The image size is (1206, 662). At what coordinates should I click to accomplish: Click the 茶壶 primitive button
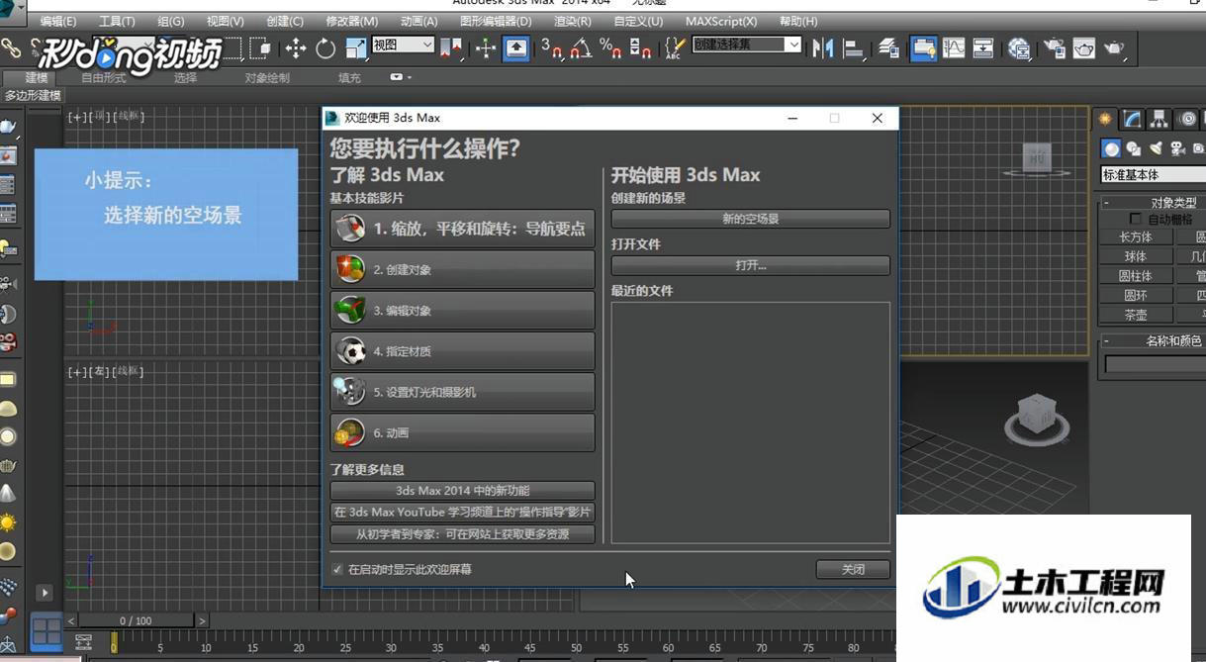tap(1135, 315)
